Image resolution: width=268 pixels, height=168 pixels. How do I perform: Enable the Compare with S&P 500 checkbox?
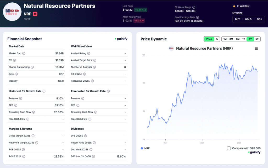[x=229, y=148]
